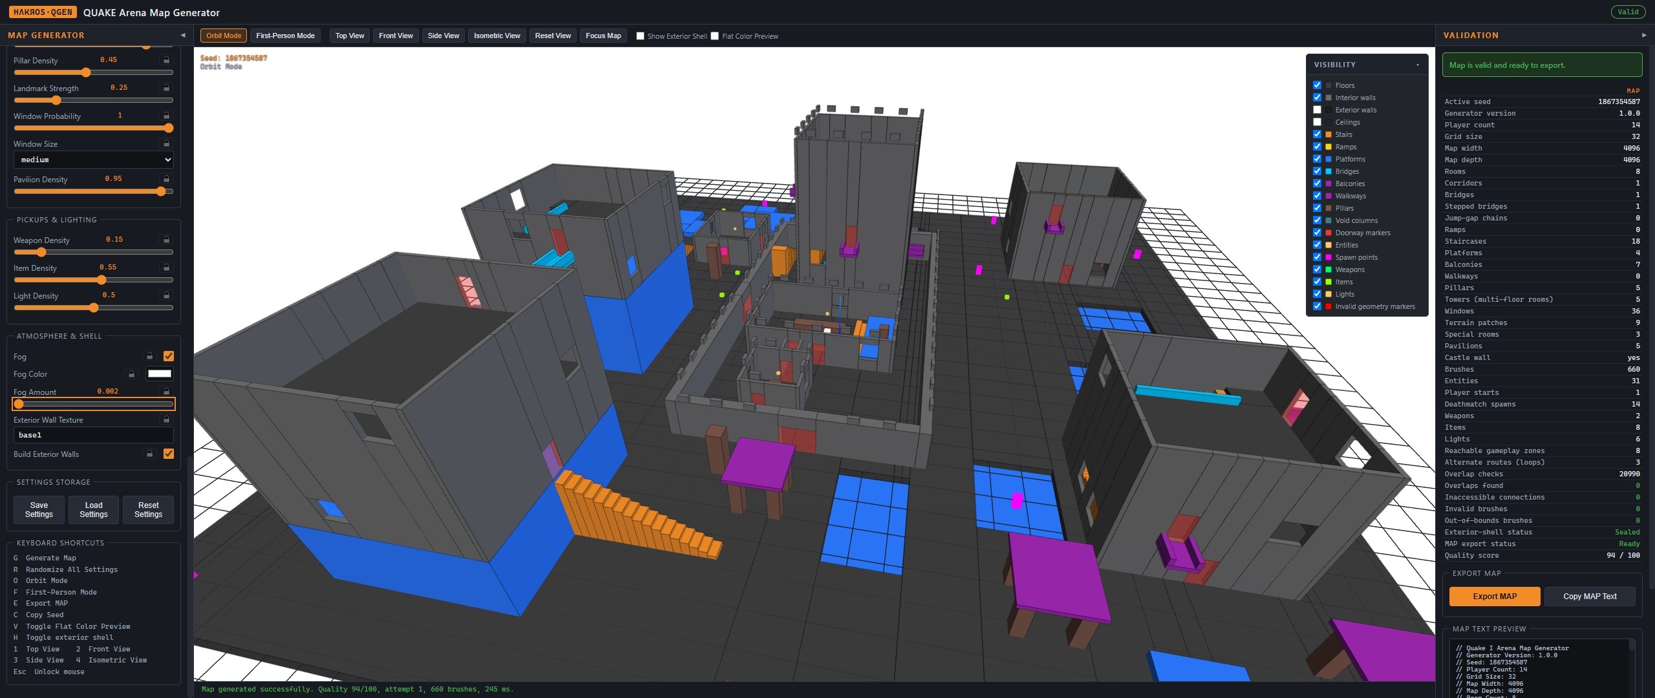Screen dimensions: 1655x698
Task: Click Reset Settings
Action: pos(148,510)
